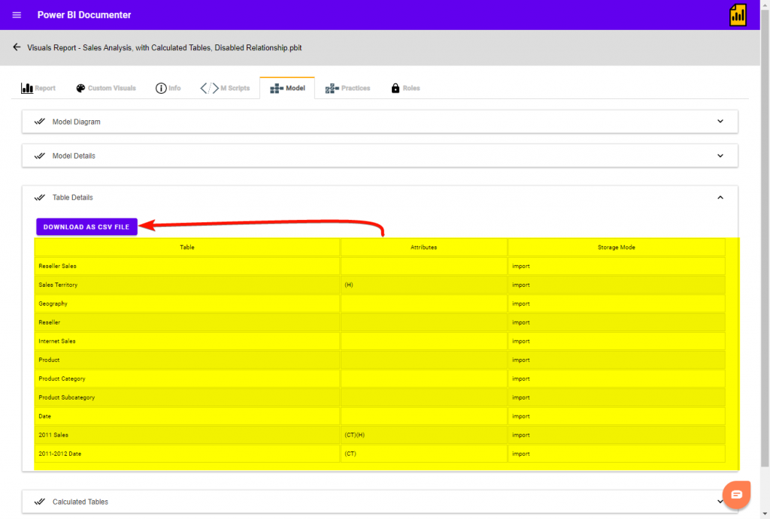Switch to the M Scripts tab
The image size is (770, 519).
coord(225,89)
